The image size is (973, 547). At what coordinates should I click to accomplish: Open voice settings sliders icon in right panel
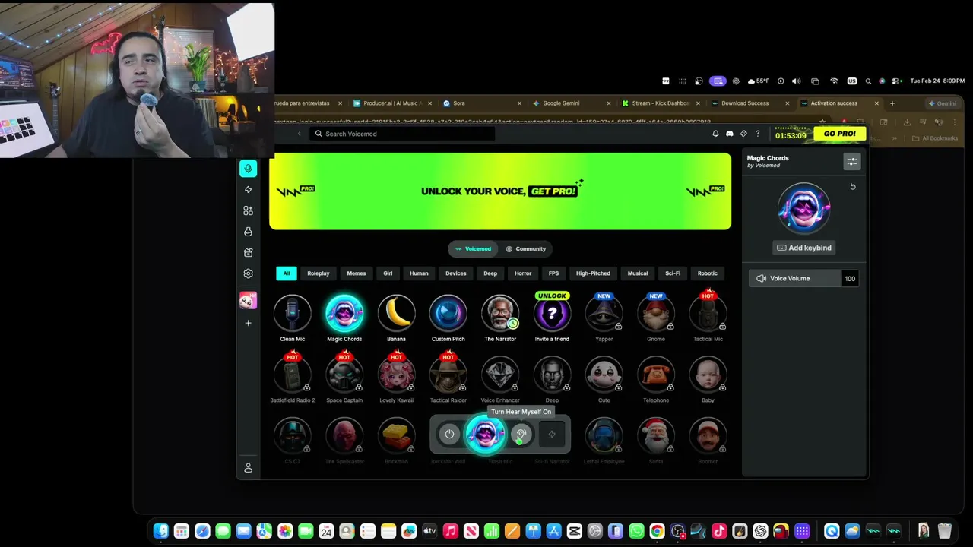coord(852,162)
